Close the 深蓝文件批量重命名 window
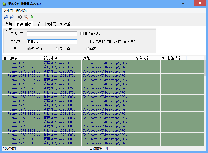 [200, 3]
